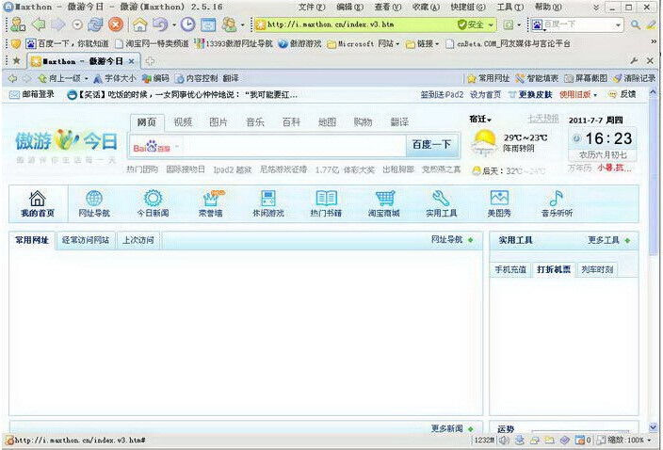This screenshot has width=663, height=450.
Task: Click the Undo closed tab icon
Action: [x=160, y=24]
